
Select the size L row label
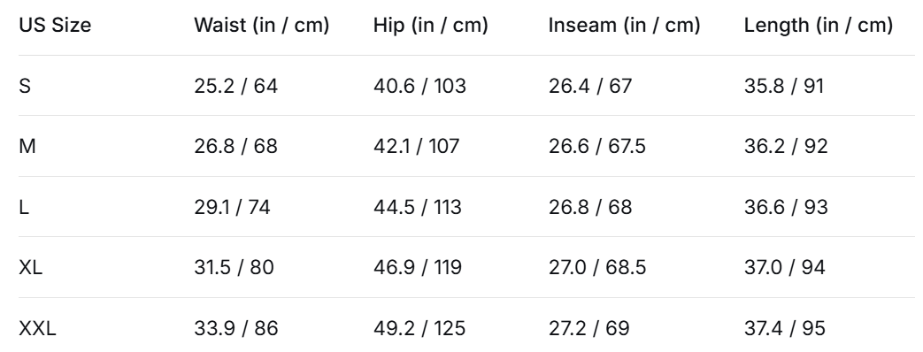point(24,207)
